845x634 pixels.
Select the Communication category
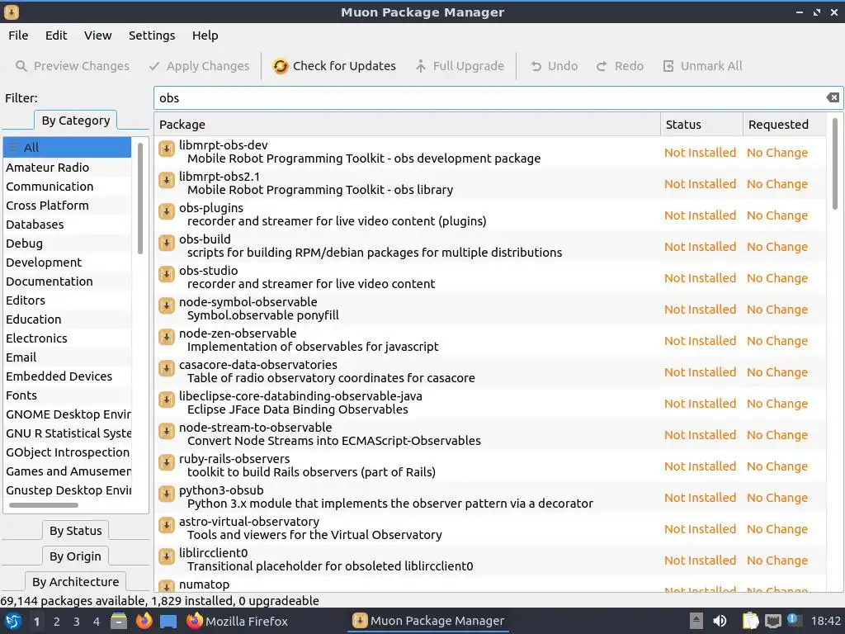pos(68,186)
